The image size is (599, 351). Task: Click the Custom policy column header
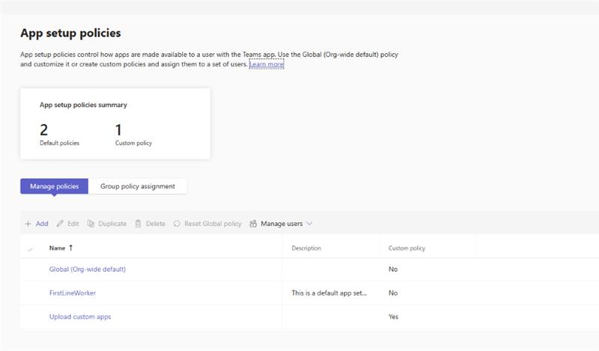point(407,248)
